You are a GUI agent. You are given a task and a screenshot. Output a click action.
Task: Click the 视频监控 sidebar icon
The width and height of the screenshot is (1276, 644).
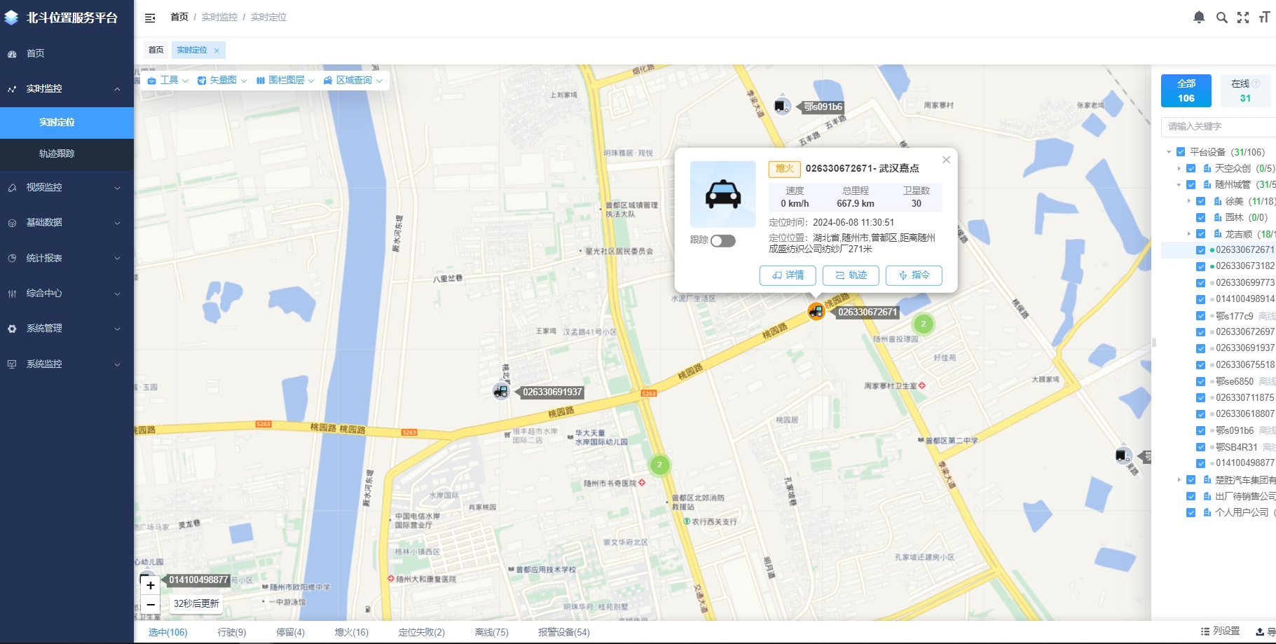coord(12,188)
